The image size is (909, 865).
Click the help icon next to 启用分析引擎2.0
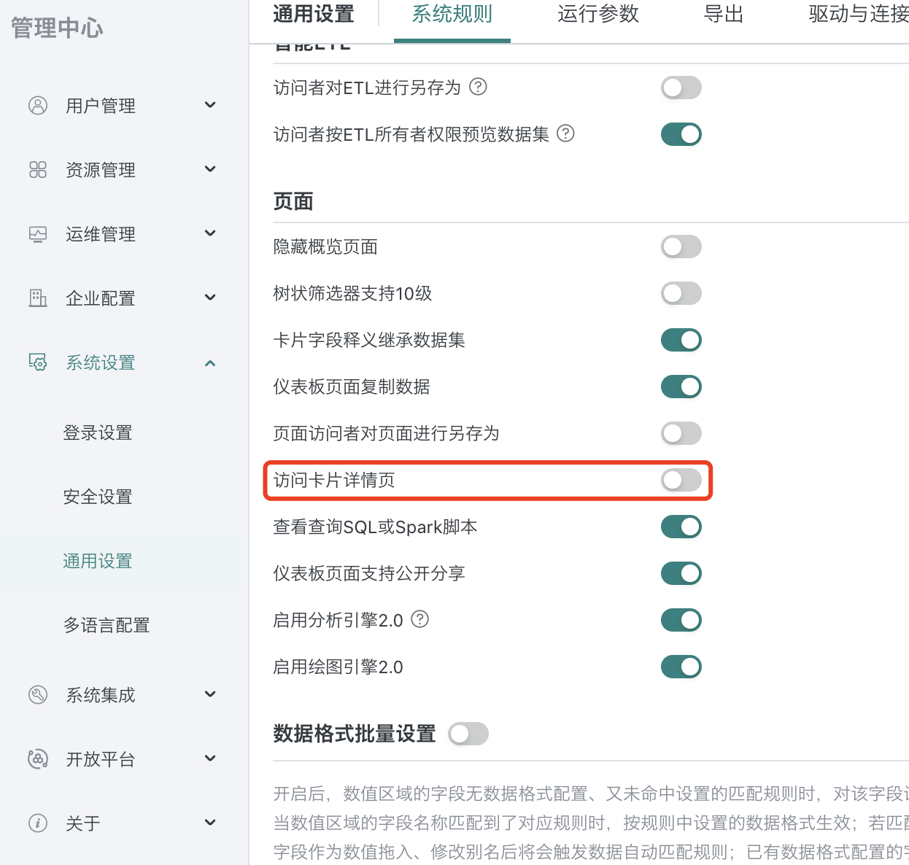420,619
